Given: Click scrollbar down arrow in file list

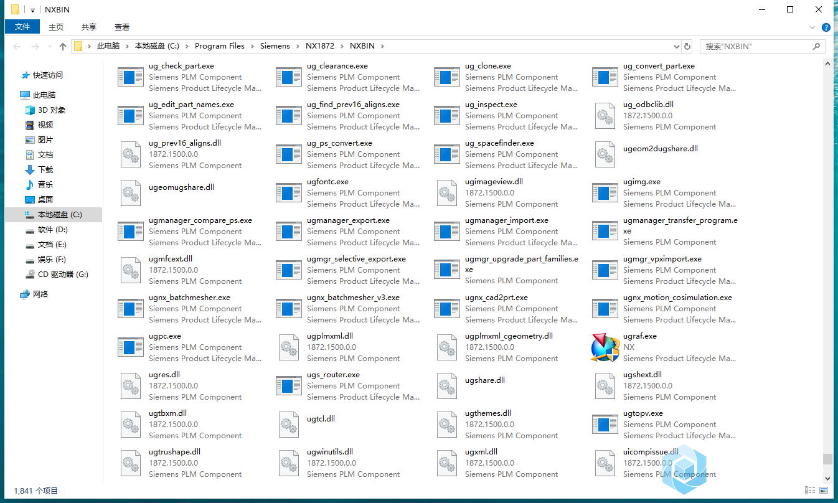Looking at the screenshot, I should (827, 479).
